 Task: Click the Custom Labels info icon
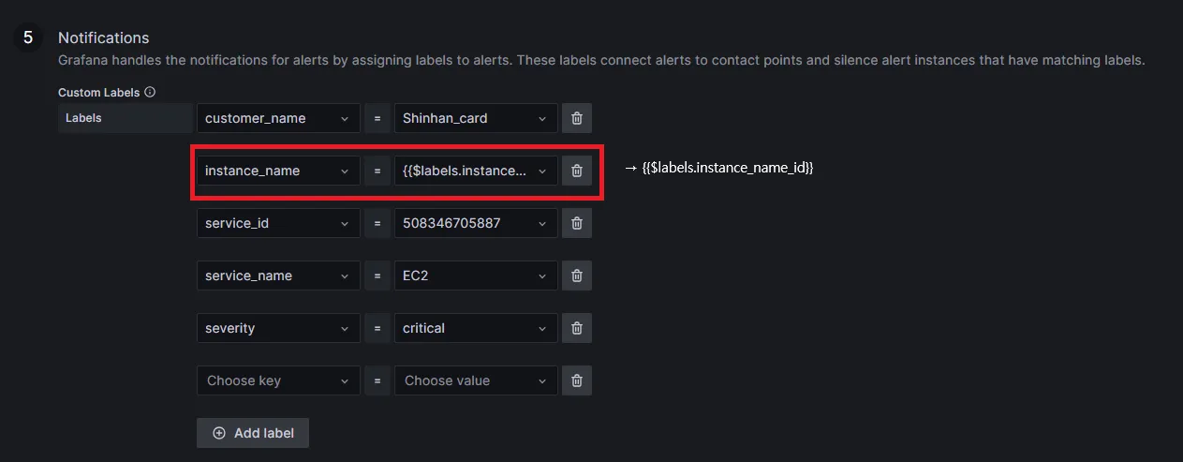[x=150, y=93]
